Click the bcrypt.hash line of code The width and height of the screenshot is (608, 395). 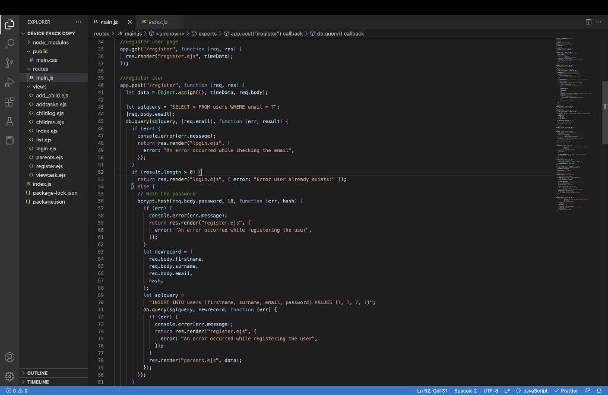click(220, 201)
